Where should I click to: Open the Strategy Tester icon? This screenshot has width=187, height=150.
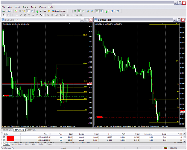point(32,11)
